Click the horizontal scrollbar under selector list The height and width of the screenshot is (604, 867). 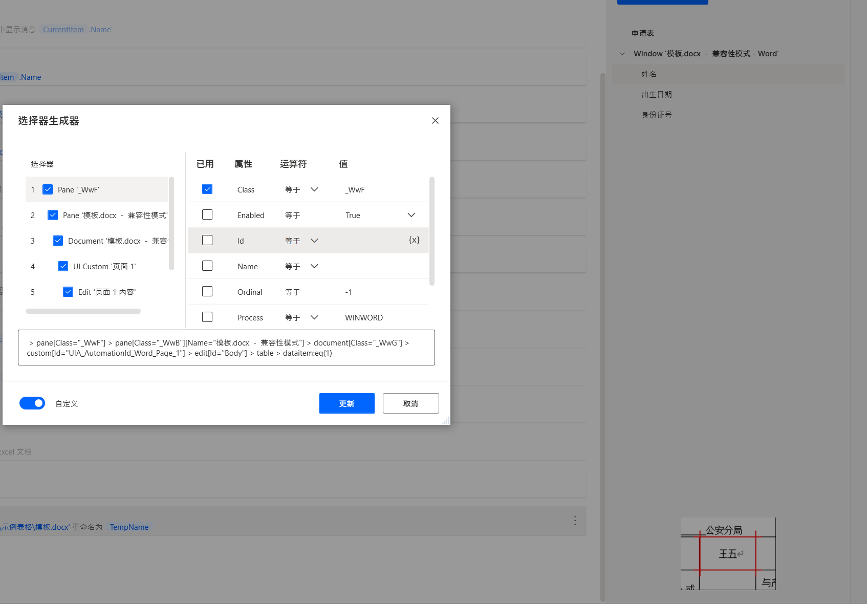coord(83,311)
